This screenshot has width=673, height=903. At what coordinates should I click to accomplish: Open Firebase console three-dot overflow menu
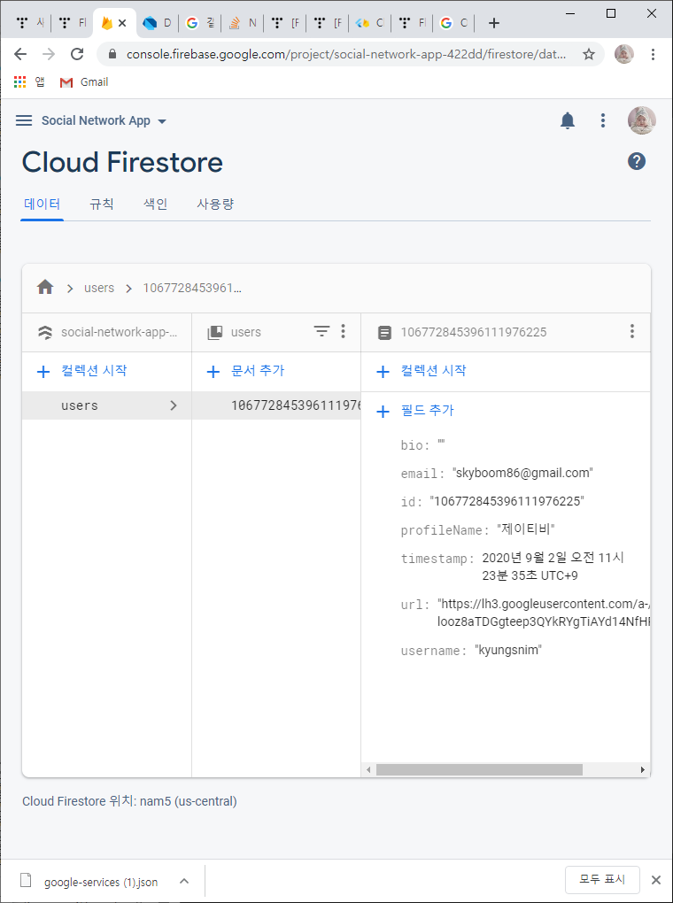603,120
